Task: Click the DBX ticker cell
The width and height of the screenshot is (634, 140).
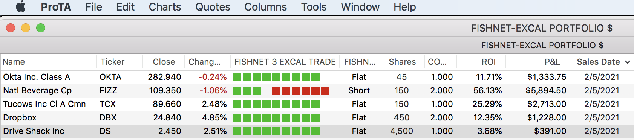Action: click(108, 117)
